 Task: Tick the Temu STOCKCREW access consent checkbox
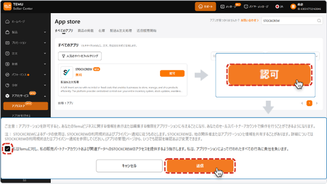(7, 149)
